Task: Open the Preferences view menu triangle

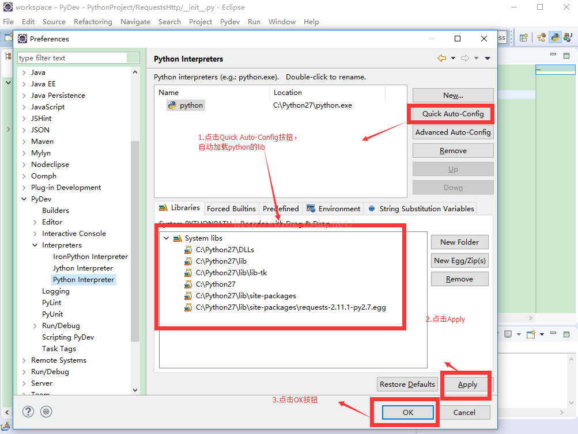Action: point(488,58)
